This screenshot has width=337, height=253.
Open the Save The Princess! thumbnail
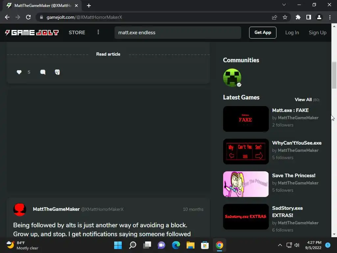(x=246, y=184)
